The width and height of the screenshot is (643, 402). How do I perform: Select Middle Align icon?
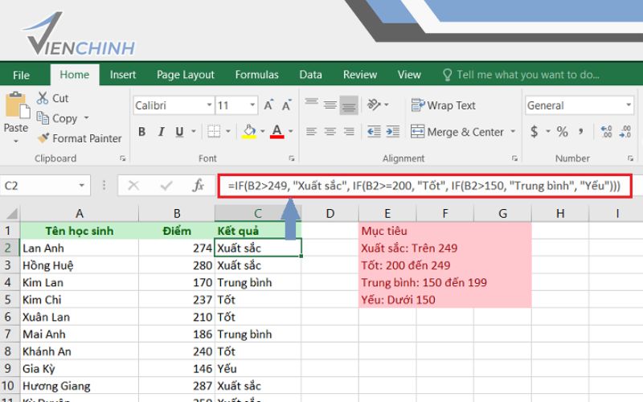[x=330, y=105]
